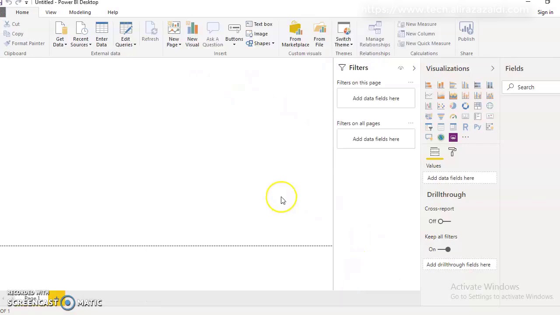Image resolution: width=560 pixels, height=315 pixels.
Task: Switch to the View ribbon tab
Action: (x=51, y=12)
